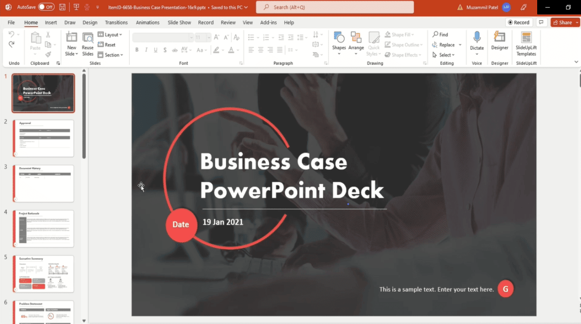
Task: Open the Slide Show tab
Action: pos(179,23)
